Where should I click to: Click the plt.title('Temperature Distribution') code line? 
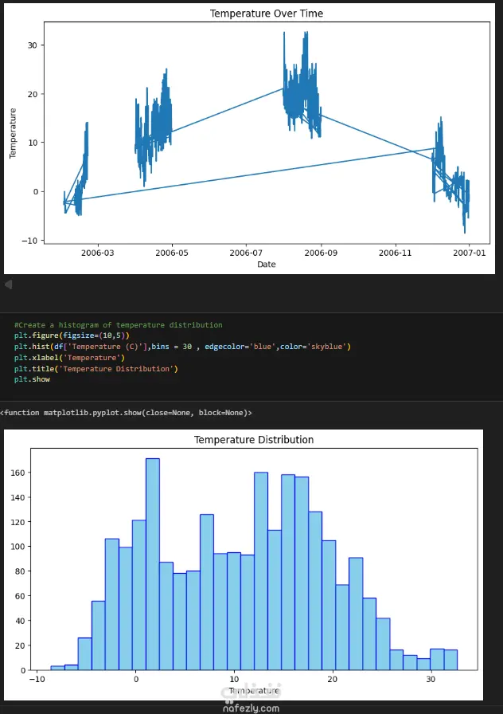pyautogui.click(x=96, y=369)
